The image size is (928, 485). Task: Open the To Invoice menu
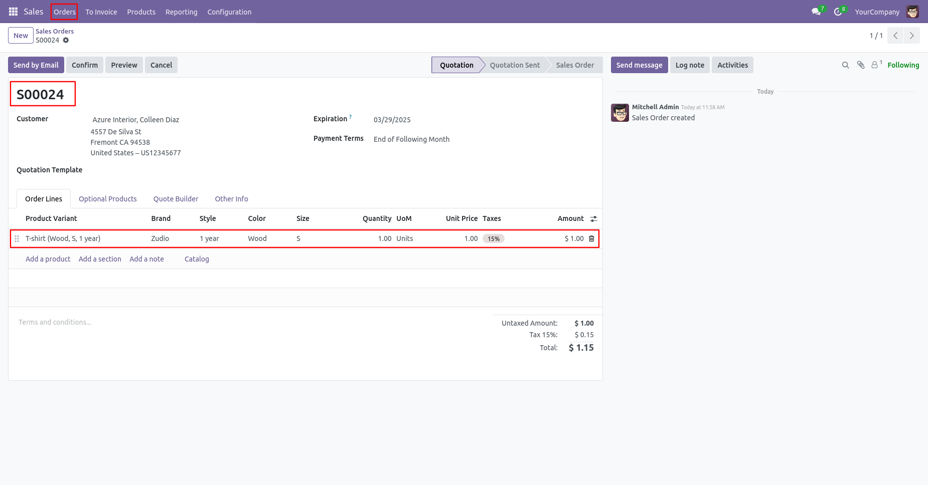coord(101,12)
